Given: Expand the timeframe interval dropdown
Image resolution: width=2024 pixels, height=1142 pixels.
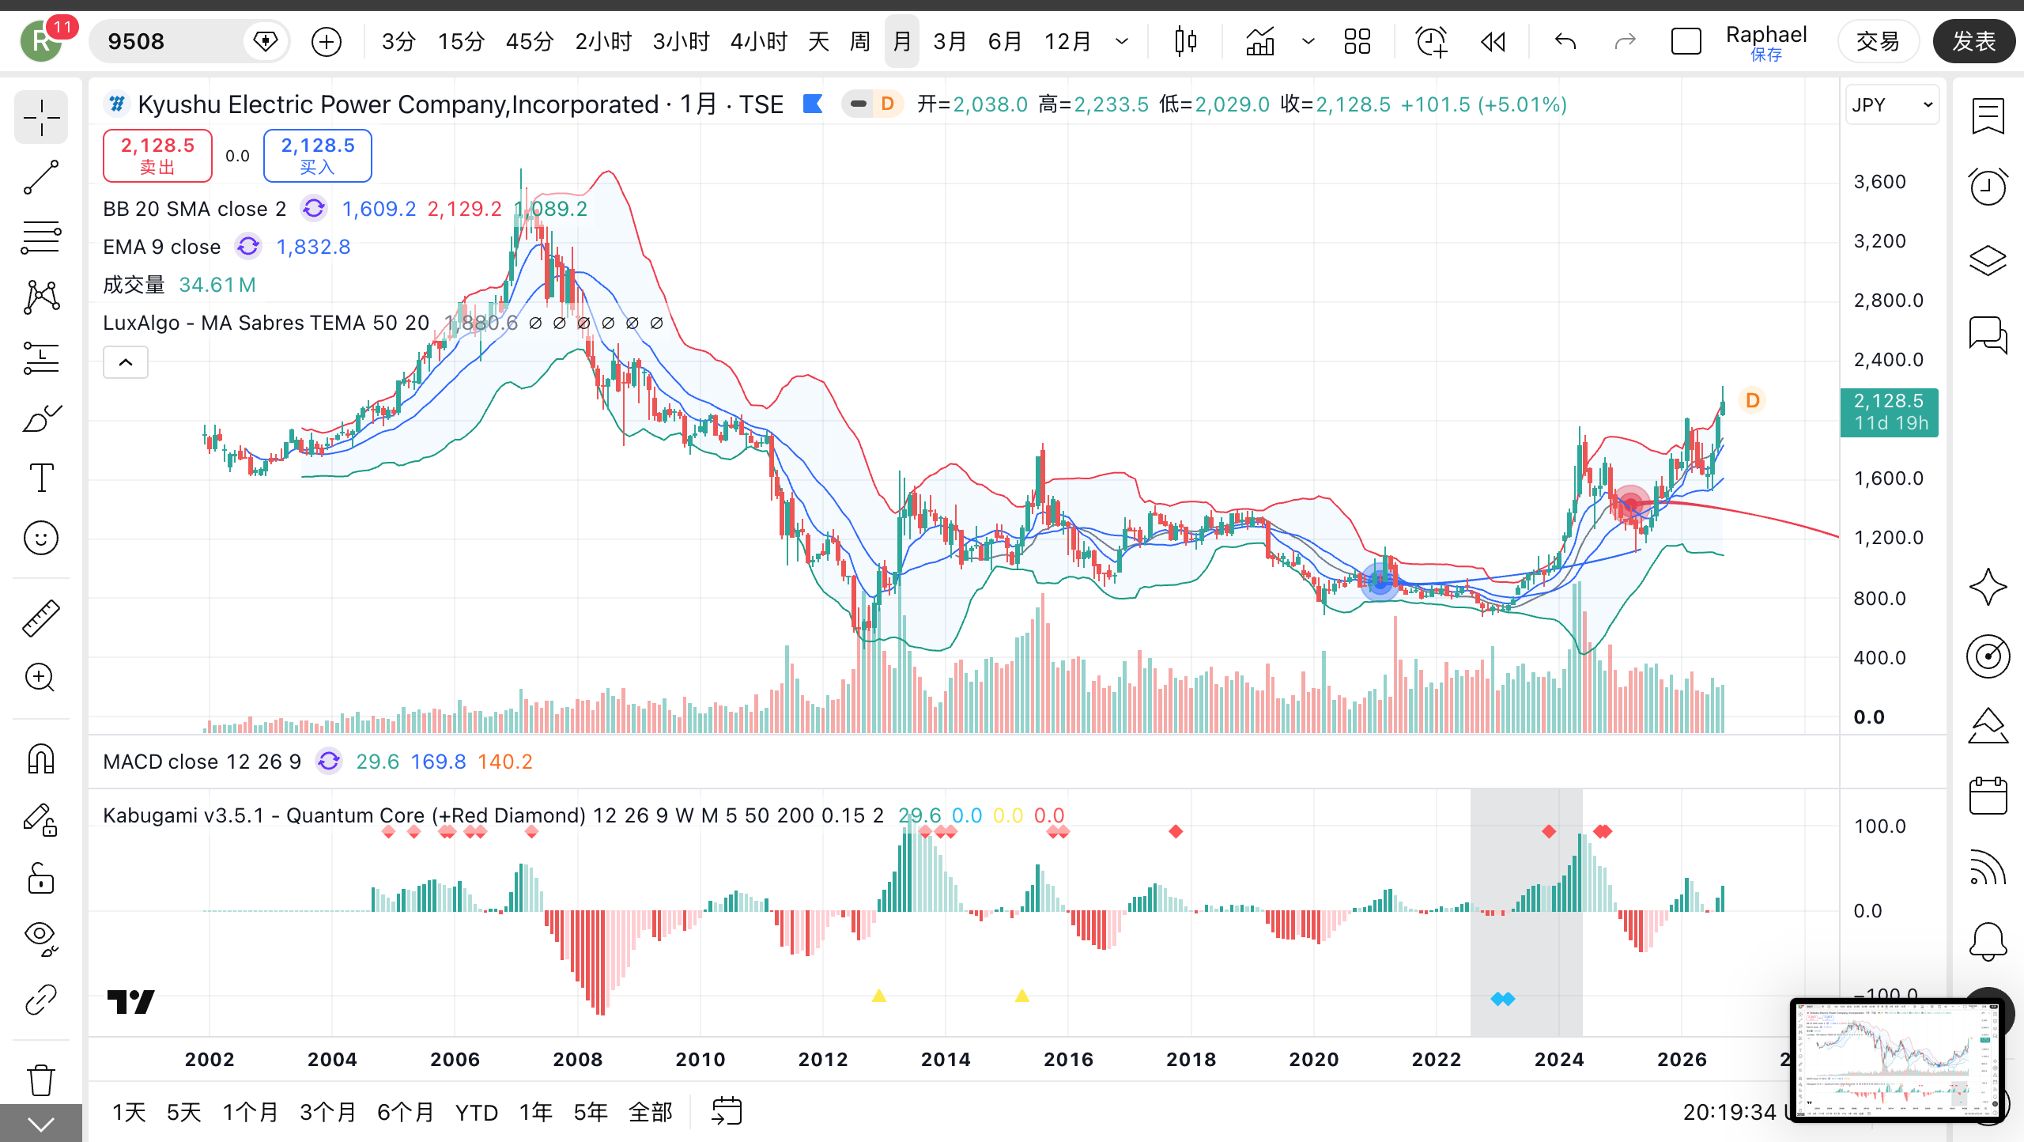Looking at the screenshot, I should pos(1122,41).
